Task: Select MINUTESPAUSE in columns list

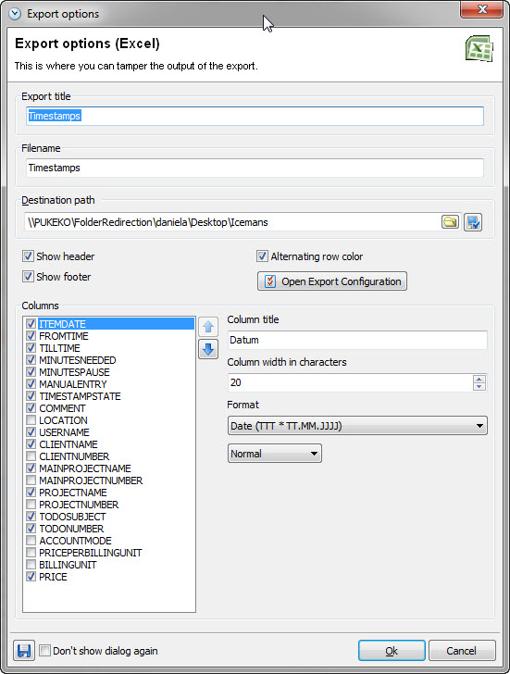Action: pos(74,372)
